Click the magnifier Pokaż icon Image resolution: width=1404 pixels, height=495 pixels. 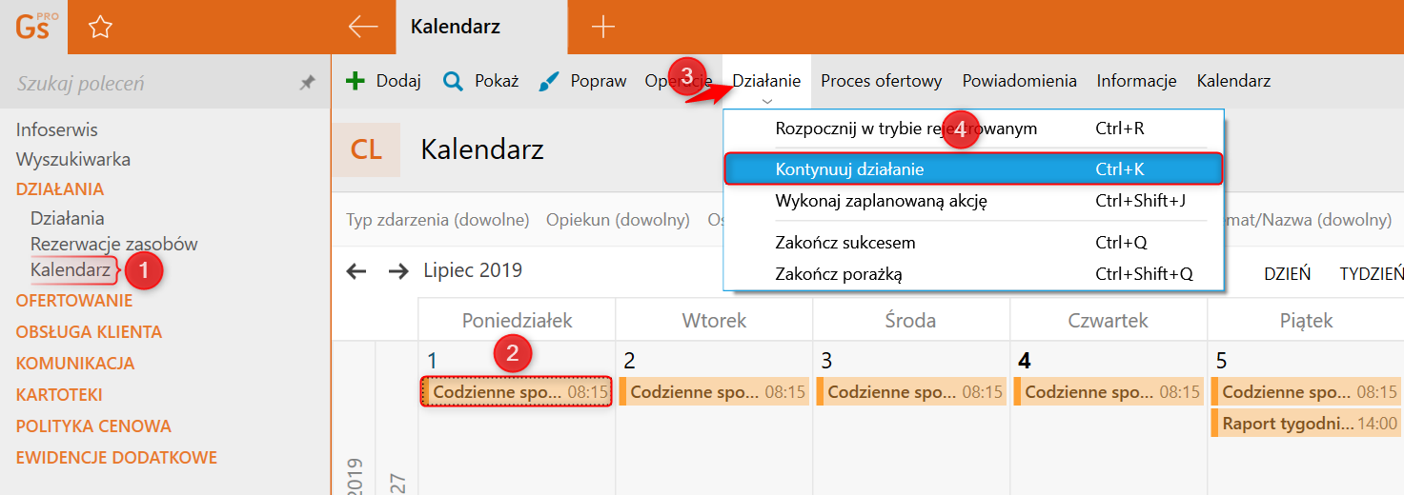pyautogui.click(x=454, y=81)
